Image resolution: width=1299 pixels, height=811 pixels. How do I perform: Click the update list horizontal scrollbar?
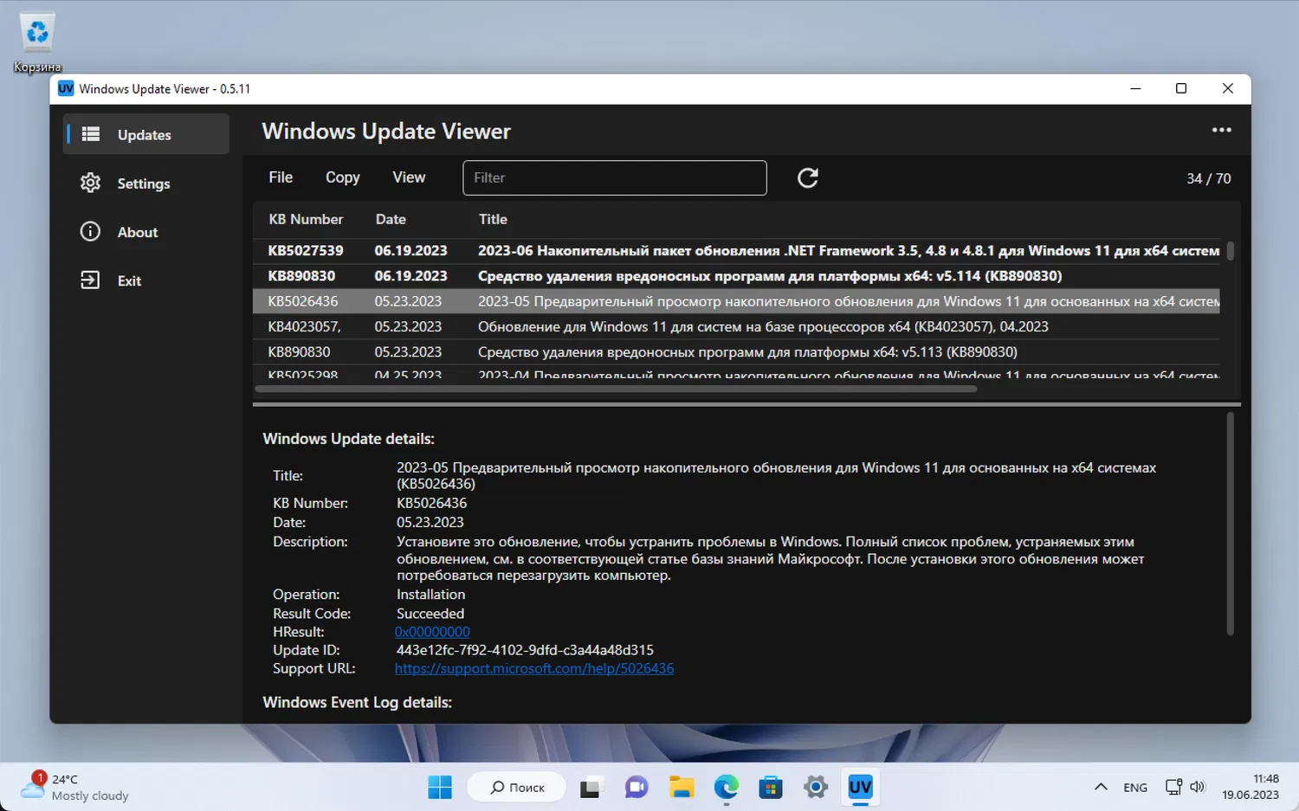pyautogui.click(x=617, y=389)
